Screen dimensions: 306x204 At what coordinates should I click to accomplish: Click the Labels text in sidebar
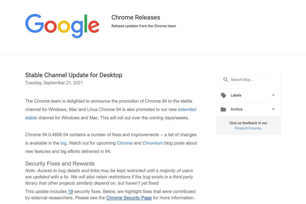(x=236, y=95)
